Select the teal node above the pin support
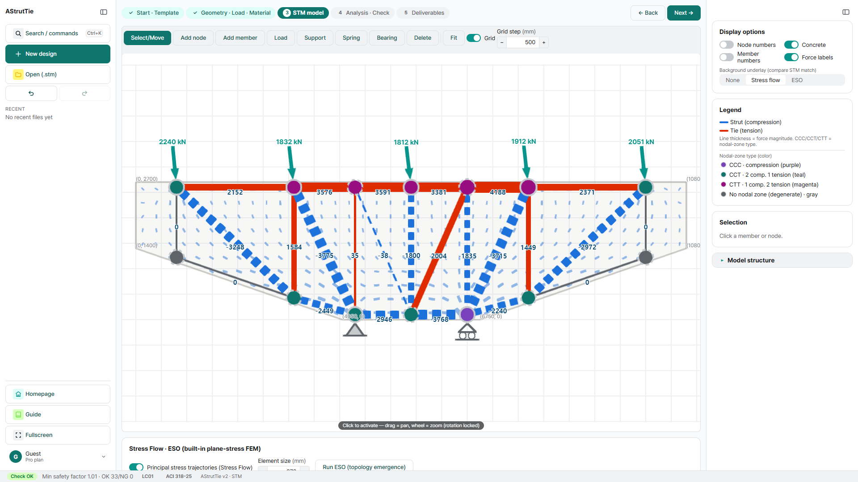The height and width of the screenshot is (482, 858). point(355,315)
